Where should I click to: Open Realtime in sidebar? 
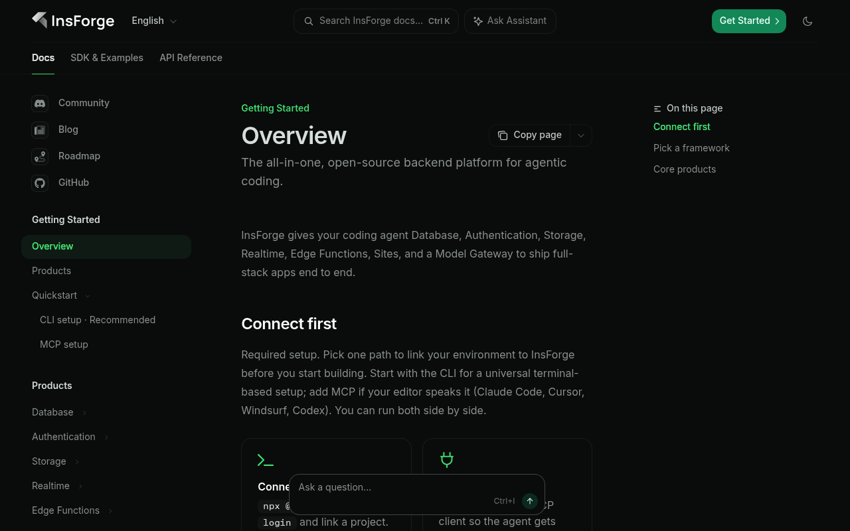click(x=50, y=486)
